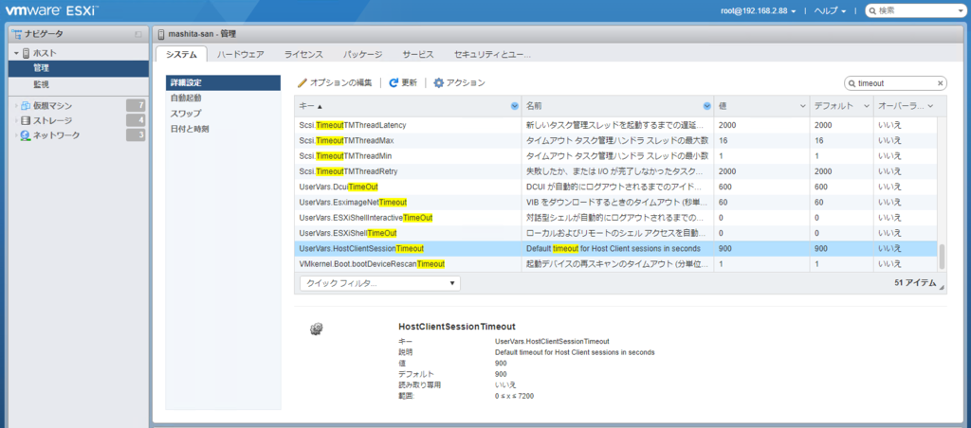Image resolution: width=971 pixels, height=428 pixels.
Task: Select the UserVars.ESXiShellTimeOut row
Action: tap(615, 233)
